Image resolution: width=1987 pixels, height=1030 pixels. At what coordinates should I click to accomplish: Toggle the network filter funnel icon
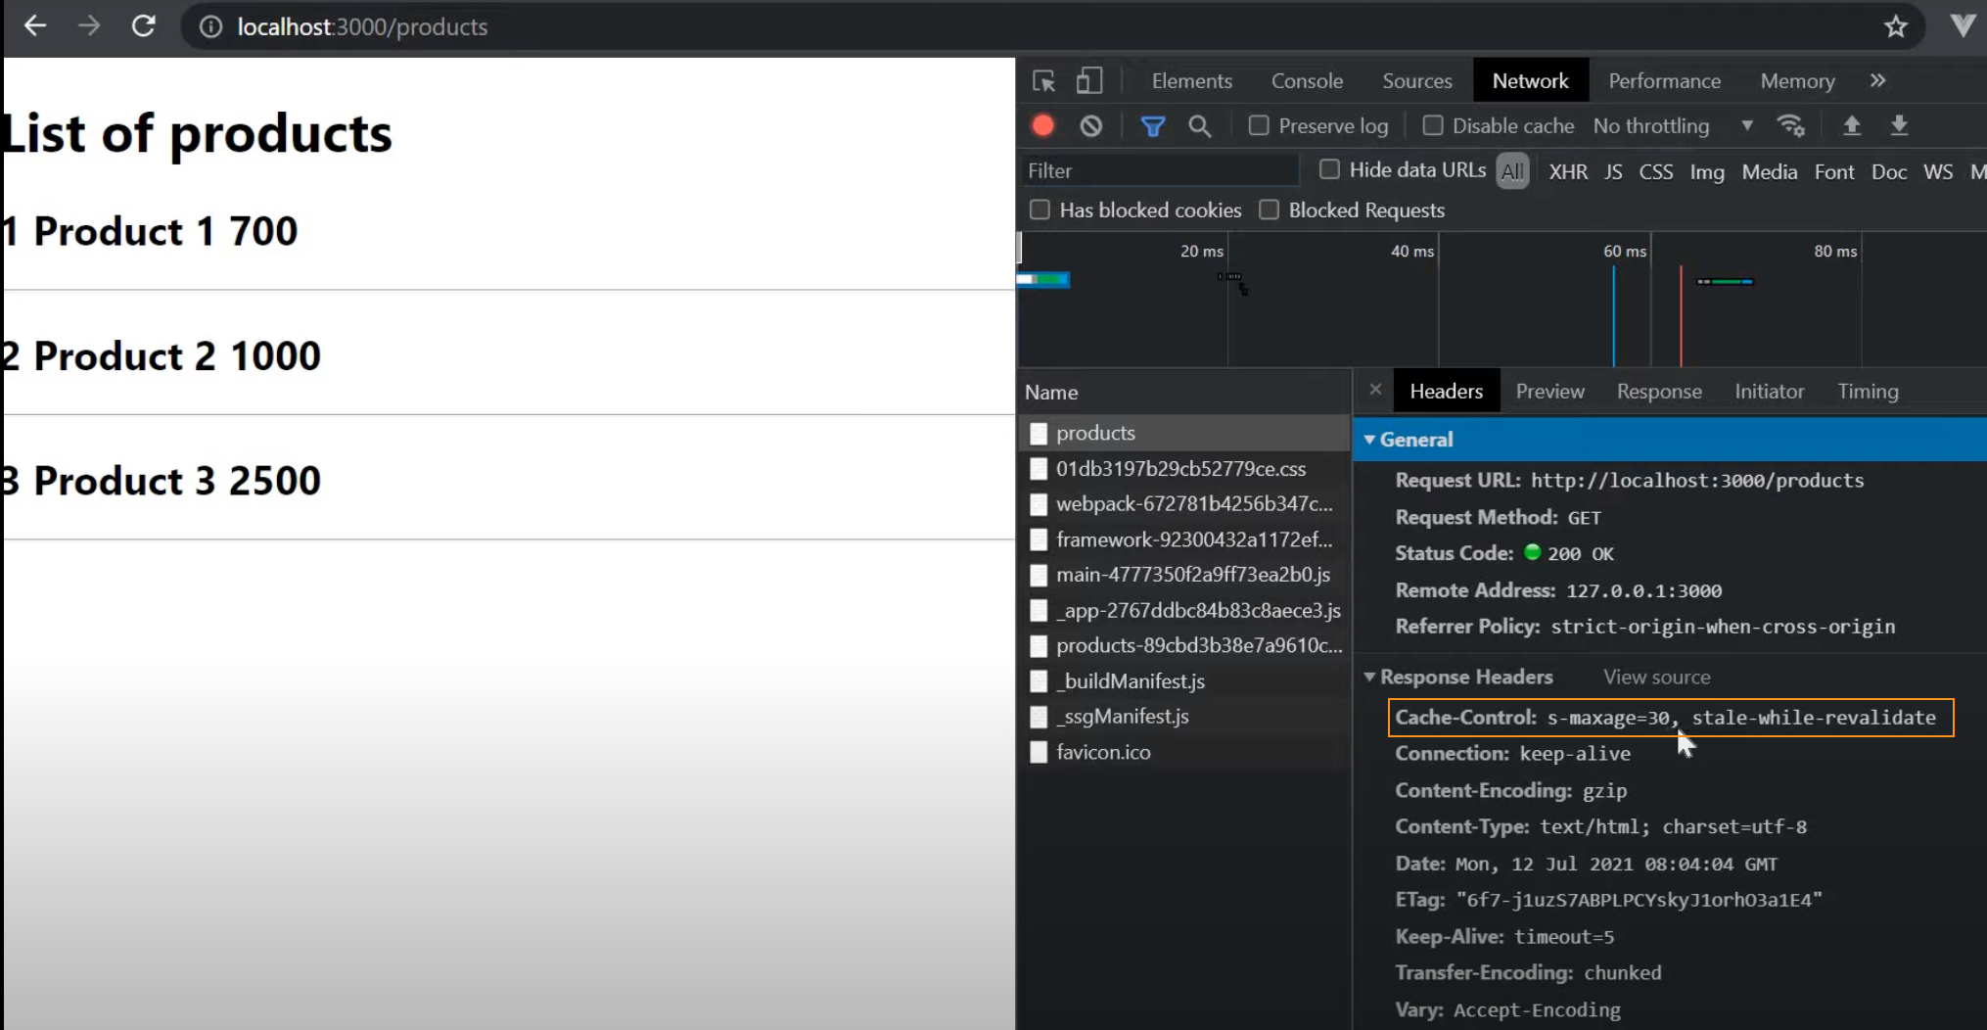coord(1153,126)
